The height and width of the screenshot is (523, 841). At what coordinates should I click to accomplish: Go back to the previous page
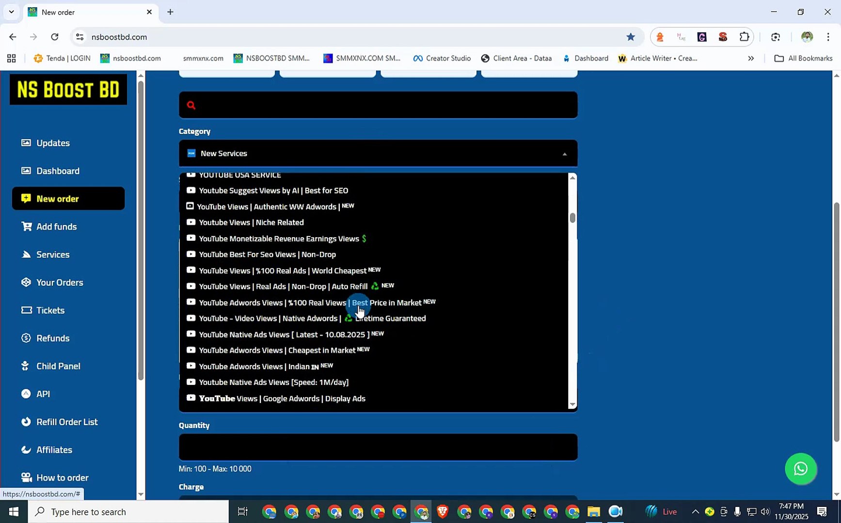13,37
